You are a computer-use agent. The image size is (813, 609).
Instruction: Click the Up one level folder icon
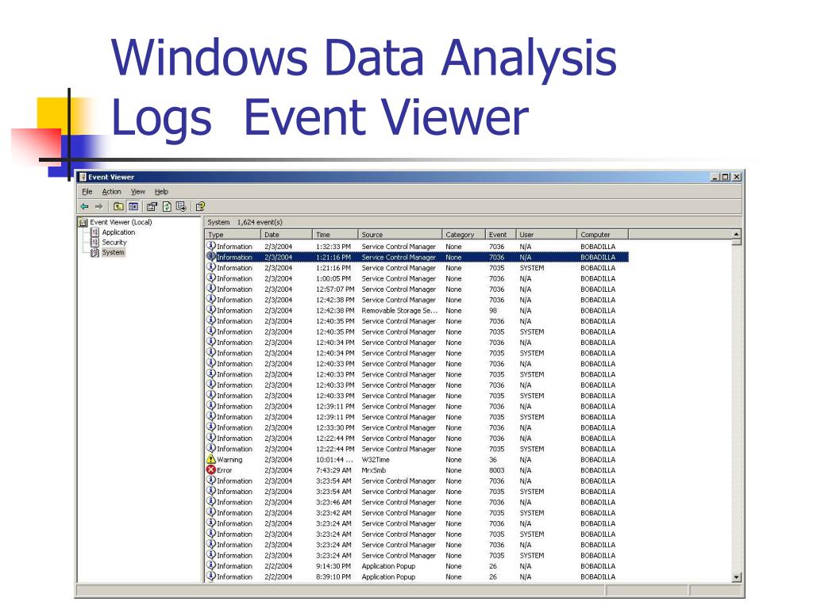tap(118, 207)
